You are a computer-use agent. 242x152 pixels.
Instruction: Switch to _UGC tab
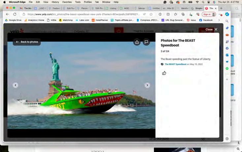[x=40, y=8]
